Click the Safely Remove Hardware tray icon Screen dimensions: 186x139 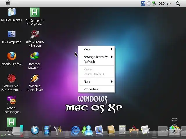click(x=154, y=3)
